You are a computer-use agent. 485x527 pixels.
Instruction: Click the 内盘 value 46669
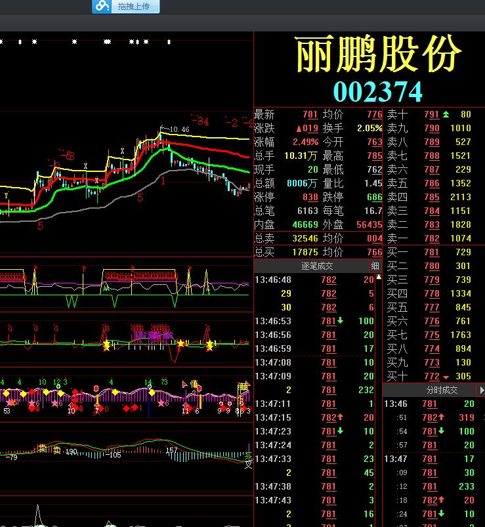point(305,224)
